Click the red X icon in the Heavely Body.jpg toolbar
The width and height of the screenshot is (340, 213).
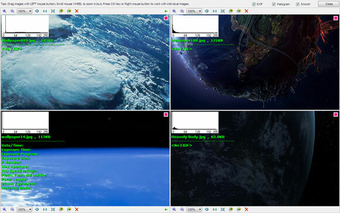click(247, 209)
